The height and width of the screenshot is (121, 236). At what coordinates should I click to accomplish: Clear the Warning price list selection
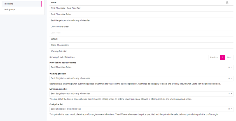click(x=229, y=78)
